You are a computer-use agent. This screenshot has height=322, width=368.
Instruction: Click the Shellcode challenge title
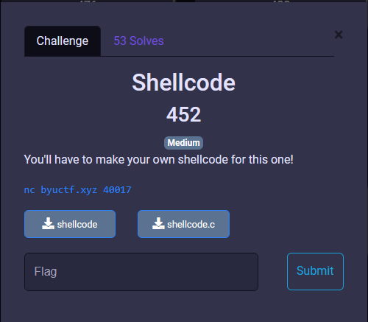point(183,83)
